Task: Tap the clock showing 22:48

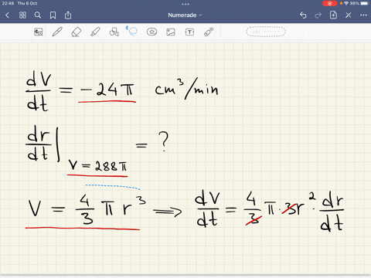Action: [x=8, y=3]
